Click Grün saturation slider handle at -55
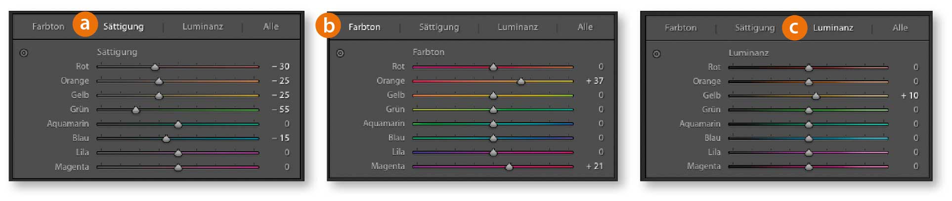Viewport: 952px width, 201px height. [136, 110]
